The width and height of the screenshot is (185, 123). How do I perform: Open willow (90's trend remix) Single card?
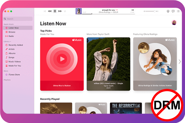point(108,64)
